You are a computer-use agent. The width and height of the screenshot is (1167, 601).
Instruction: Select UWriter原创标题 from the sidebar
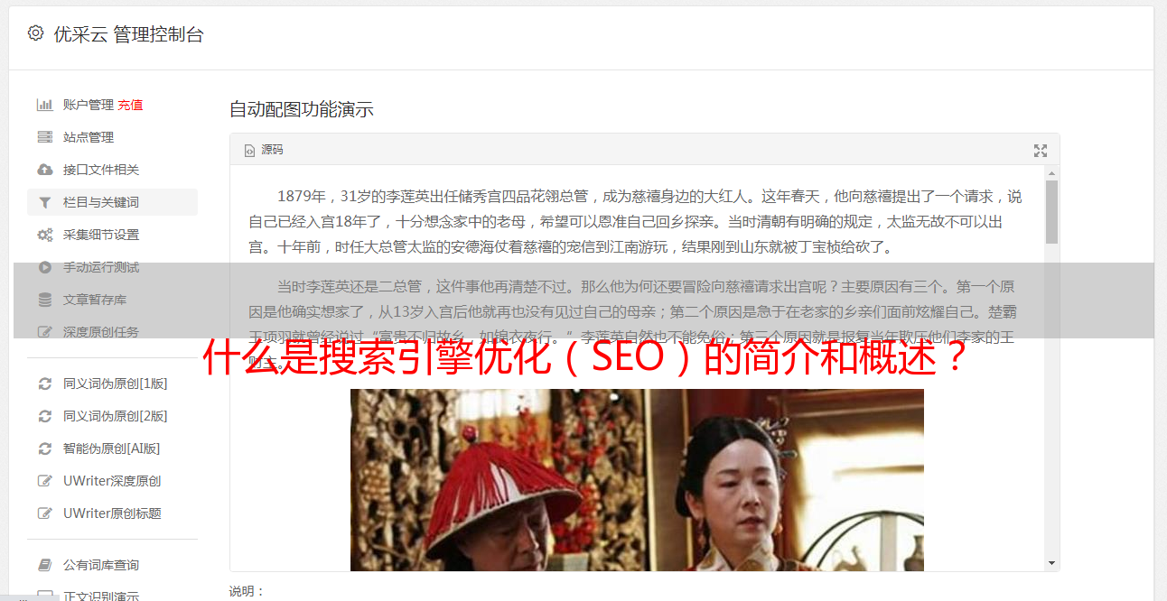[112, 513]
